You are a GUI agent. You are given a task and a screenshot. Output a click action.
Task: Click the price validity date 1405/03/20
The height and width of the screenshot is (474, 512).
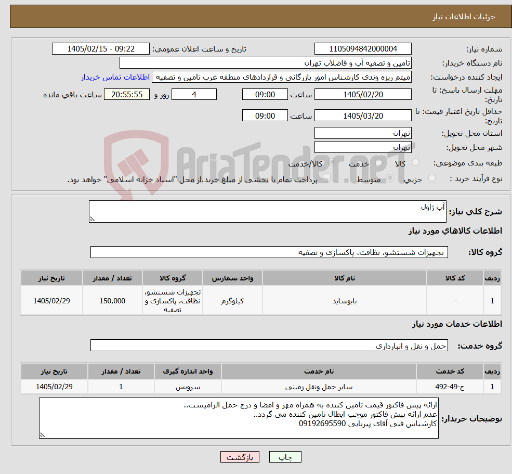(363, 116)
